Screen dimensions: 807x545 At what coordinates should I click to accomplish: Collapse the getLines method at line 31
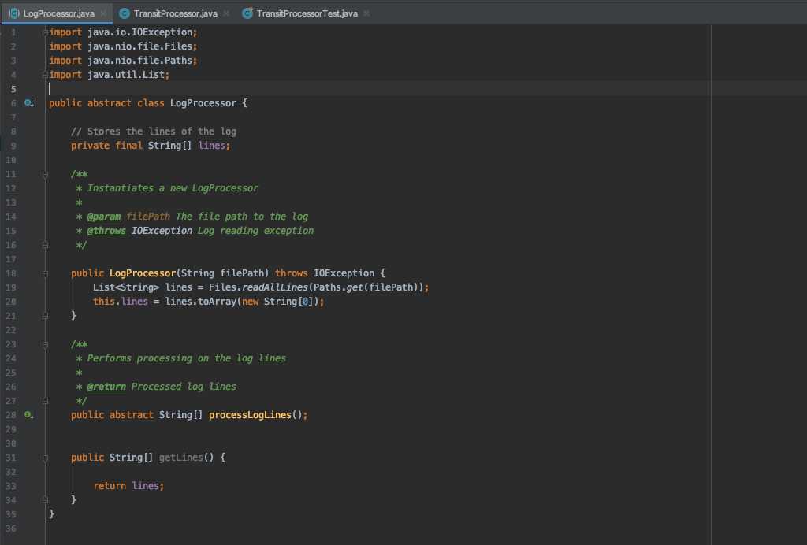tap(45, 458)
